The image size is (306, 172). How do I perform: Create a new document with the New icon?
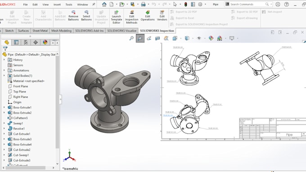pos(112,4)
